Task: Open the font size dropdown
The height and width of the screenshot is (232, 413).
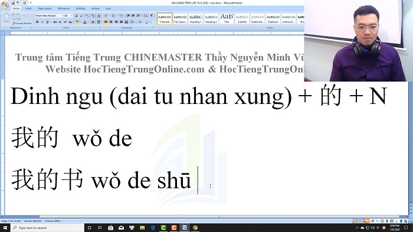Action: (x=71, y=15)
